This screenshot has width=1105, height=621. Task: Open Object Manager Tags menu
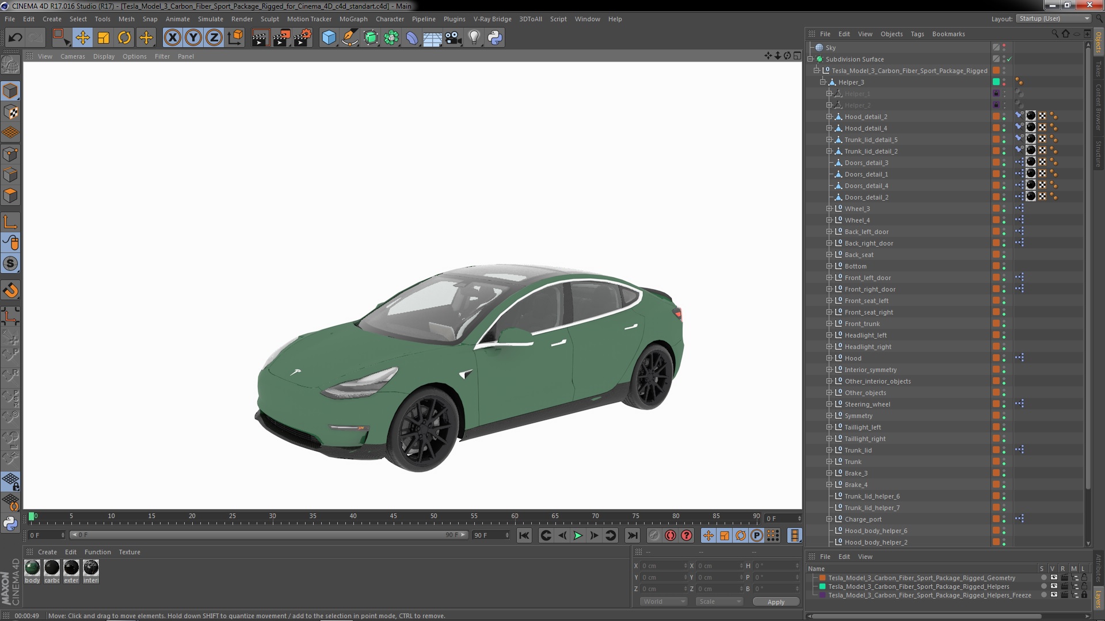[x=917, y=34]
